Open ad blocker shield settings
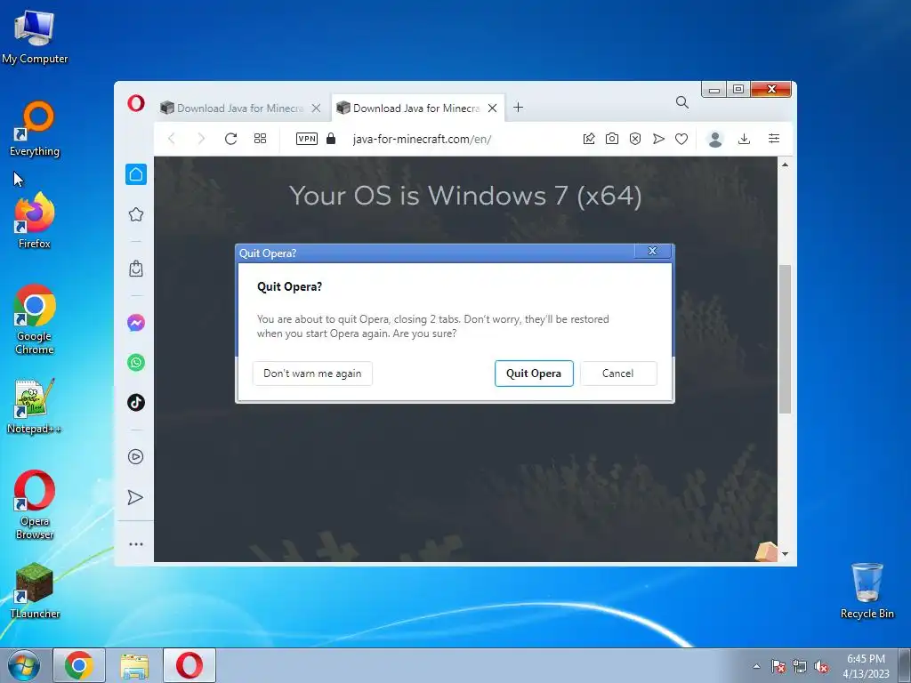911x683 pixels. [635, 139]
